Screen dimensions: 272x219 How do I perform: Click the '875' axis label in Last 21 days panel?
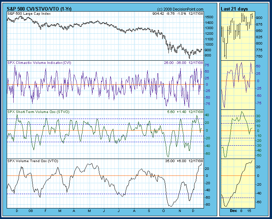(x=259, y=25)
